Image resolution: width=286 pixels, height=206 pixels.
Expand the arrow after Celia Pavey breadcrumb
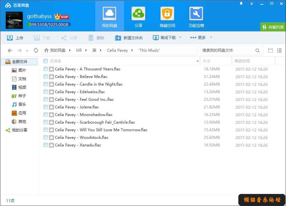pyautogui.click(x=132, y=50)
